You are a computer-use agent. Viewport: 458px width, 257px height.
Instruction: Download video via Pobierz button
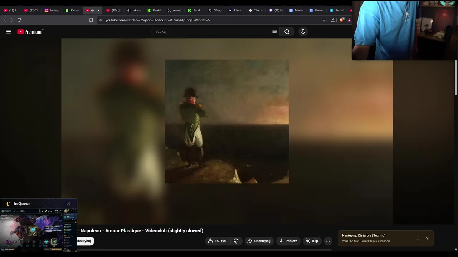(288, 241)
